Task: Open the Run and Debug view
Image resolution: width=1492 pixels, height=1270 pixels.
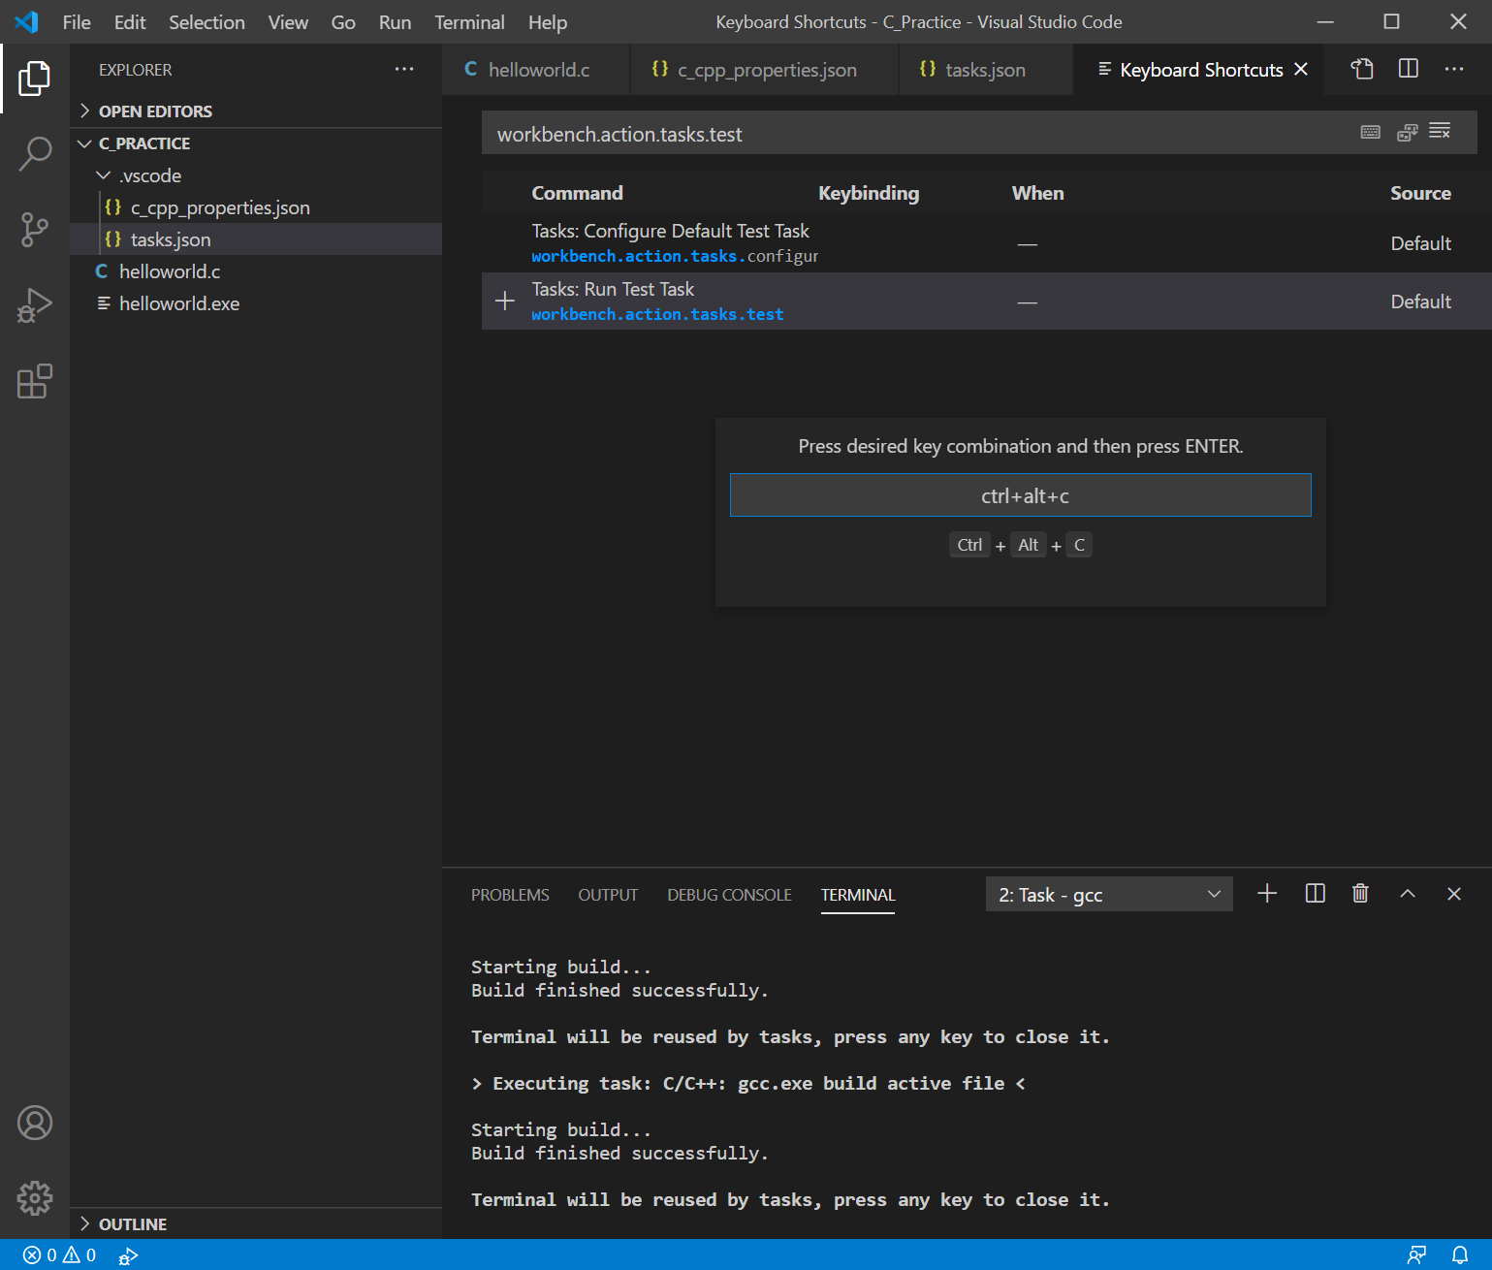Action: (x=34, y=305)
